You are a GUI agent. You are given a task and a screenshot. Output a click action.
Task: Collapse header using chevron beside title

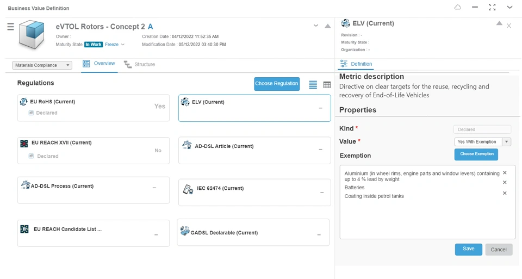pyautogui.click(x=316, y=26)
